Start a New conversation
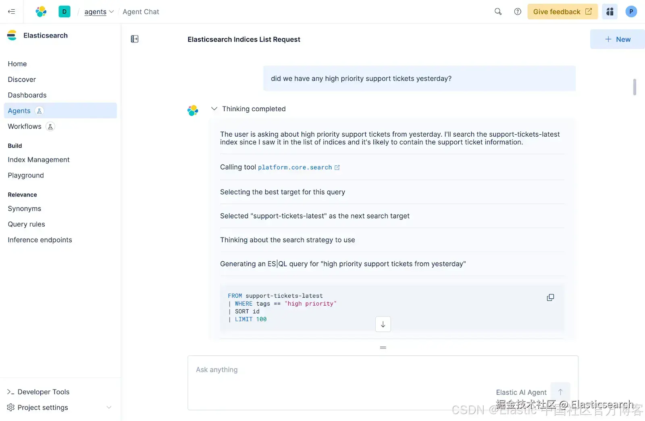The width and height of the screenshot is (645, 421). (617, 39)
